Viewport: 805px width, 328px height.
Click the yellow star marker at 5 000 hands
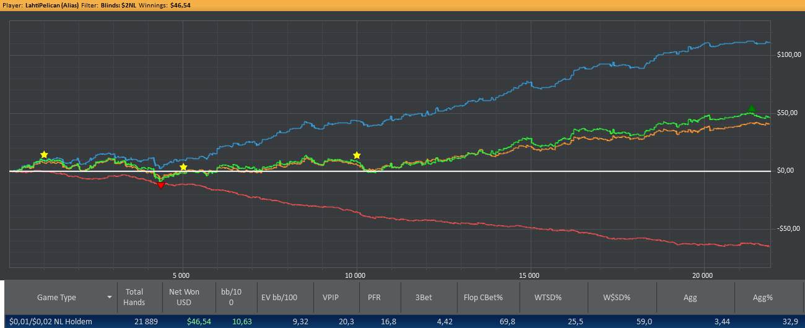[x=183, y=167]
